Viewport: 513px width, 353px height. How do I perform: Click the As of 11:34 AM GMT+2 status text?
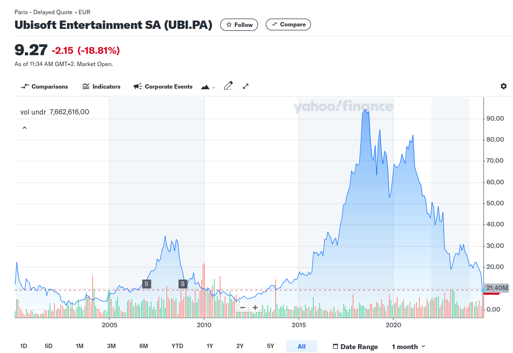[64, 64]
